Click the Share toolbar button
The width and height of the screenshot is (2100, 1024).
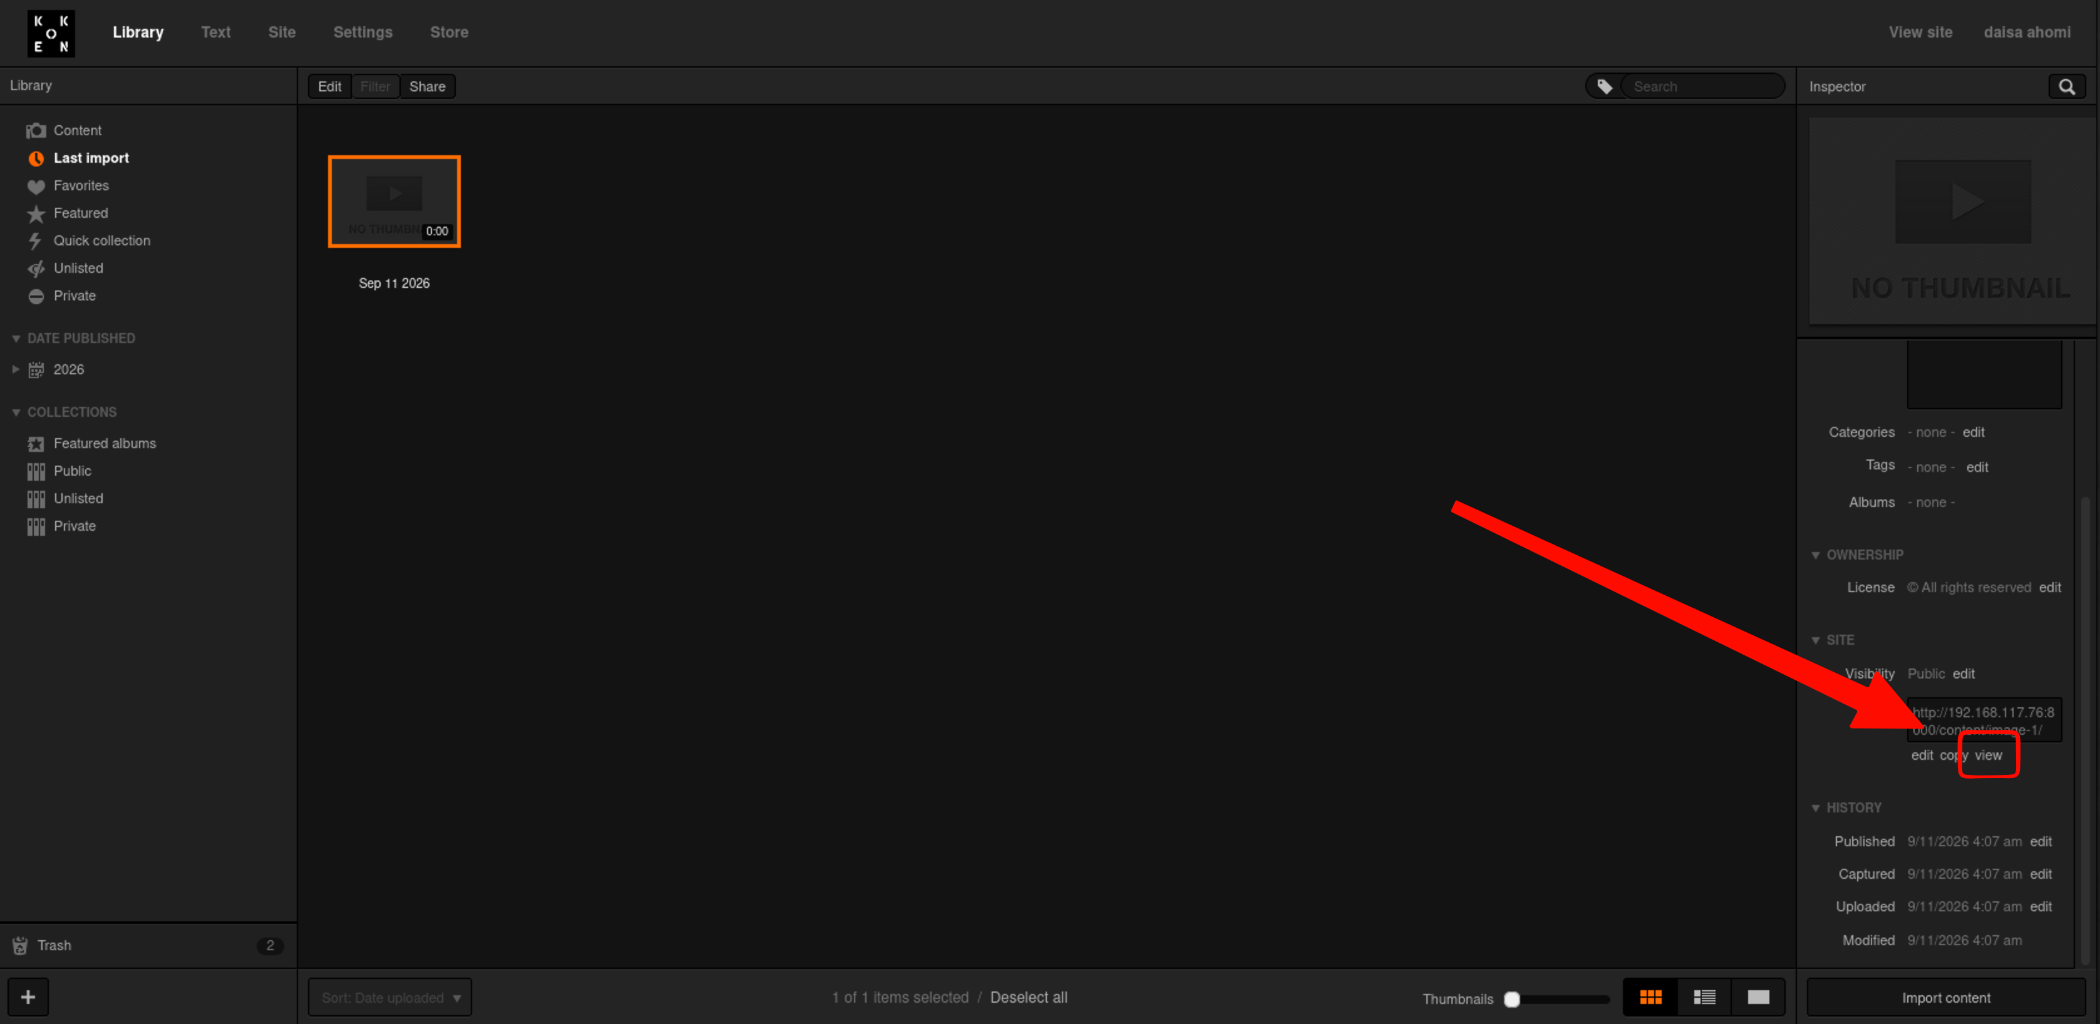(x=427, y=86)
